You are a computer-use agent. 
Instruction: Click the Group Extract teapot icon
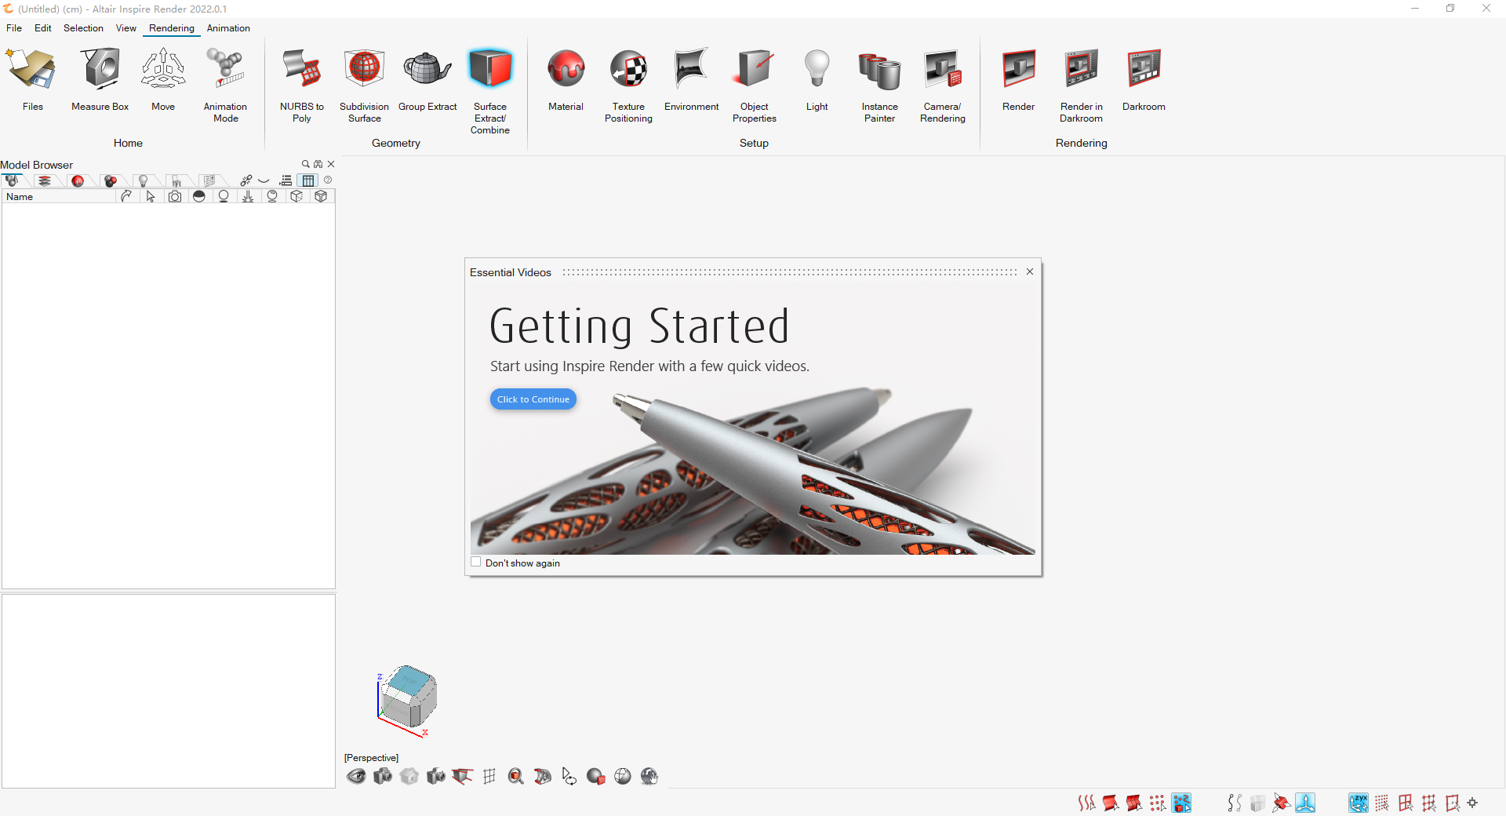pyautogui.click(x=427, y=69)
